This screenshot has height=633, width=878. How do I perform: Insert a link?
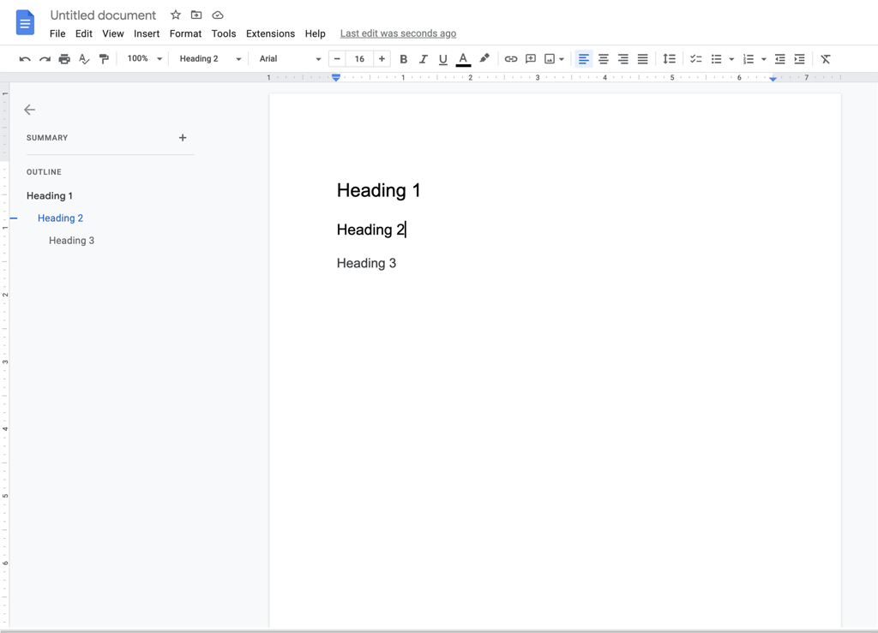tap(510, 58)
